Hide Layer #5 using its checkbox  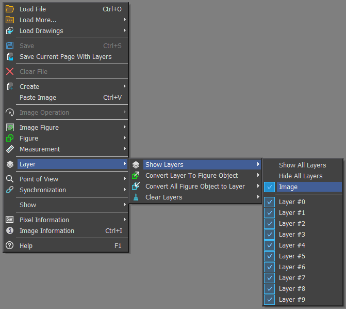270,256
